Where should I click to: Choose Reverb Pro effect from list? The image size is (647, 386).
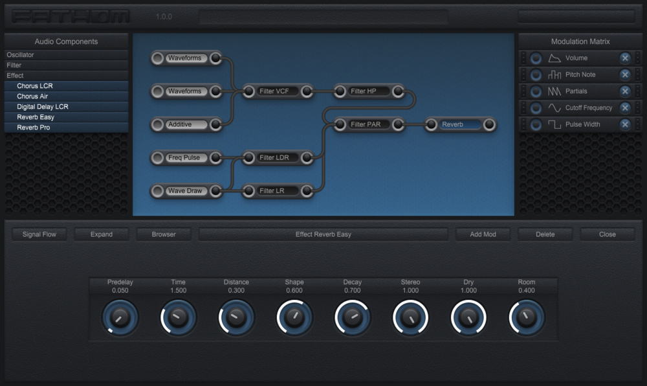pyautogui.click(x=67, y=127)
